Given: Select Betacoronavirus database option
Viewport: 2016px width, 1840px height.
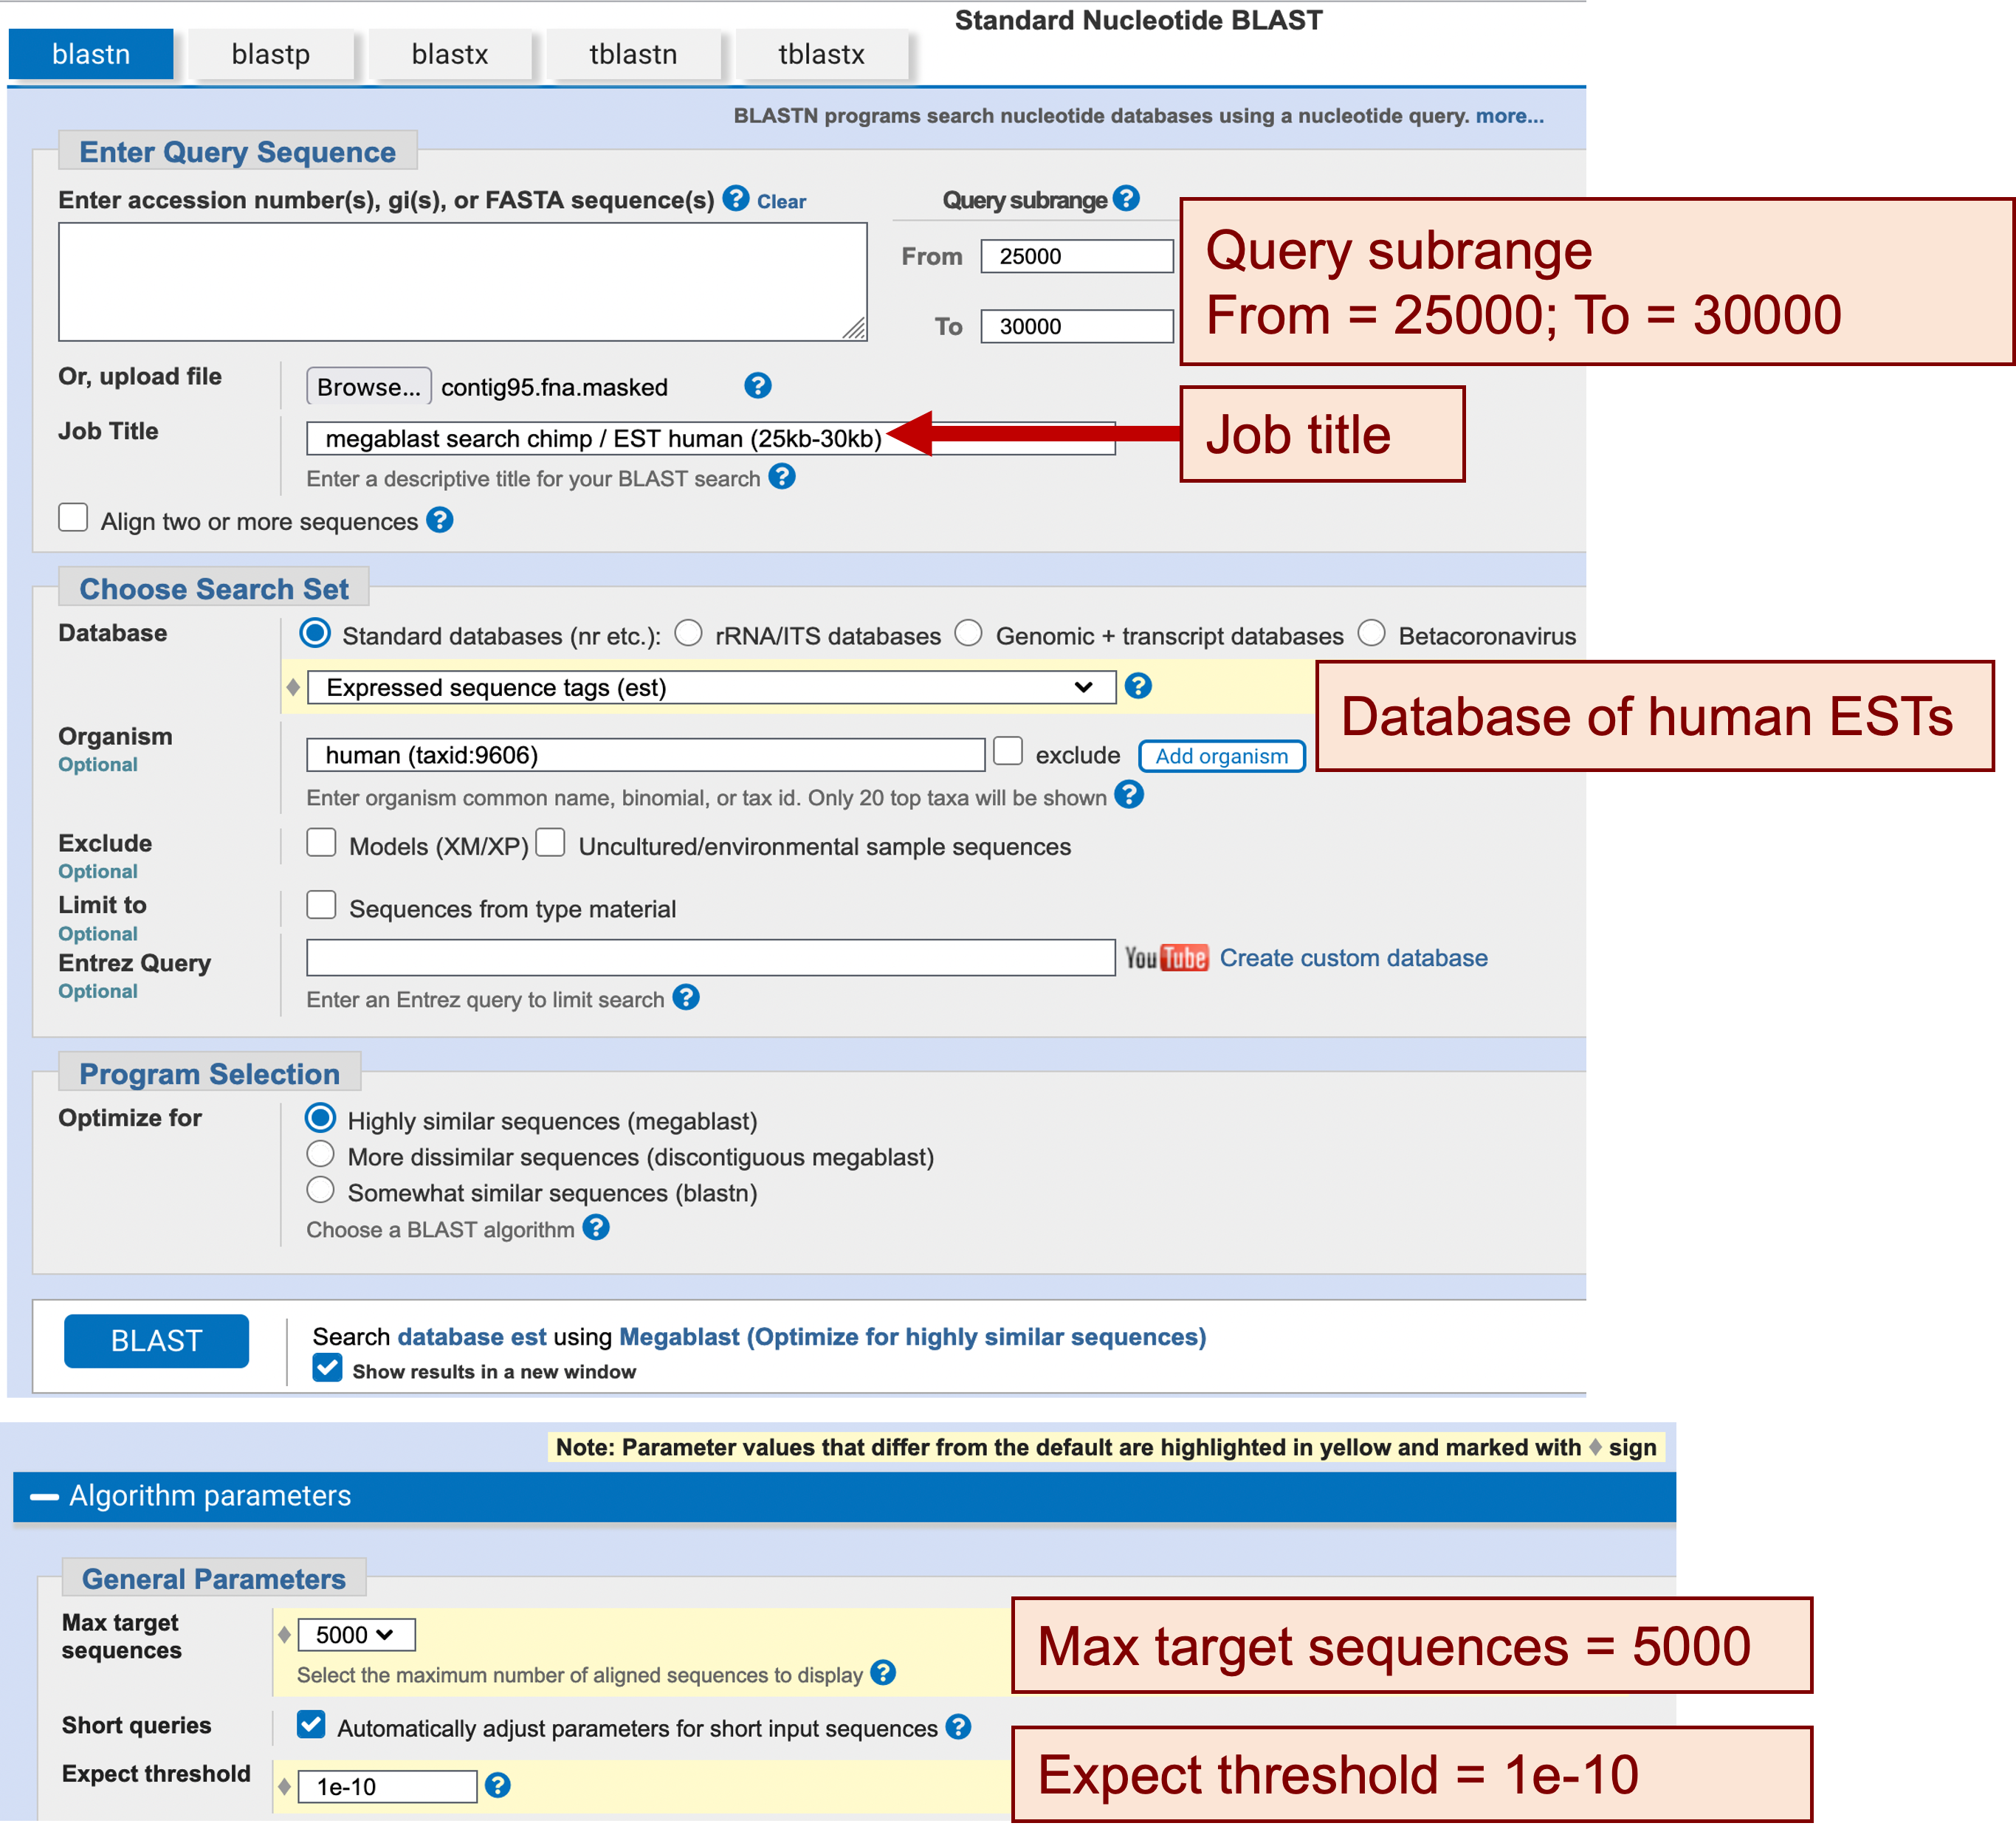Looking at the screenshot, I should (x=1371, y=633).
